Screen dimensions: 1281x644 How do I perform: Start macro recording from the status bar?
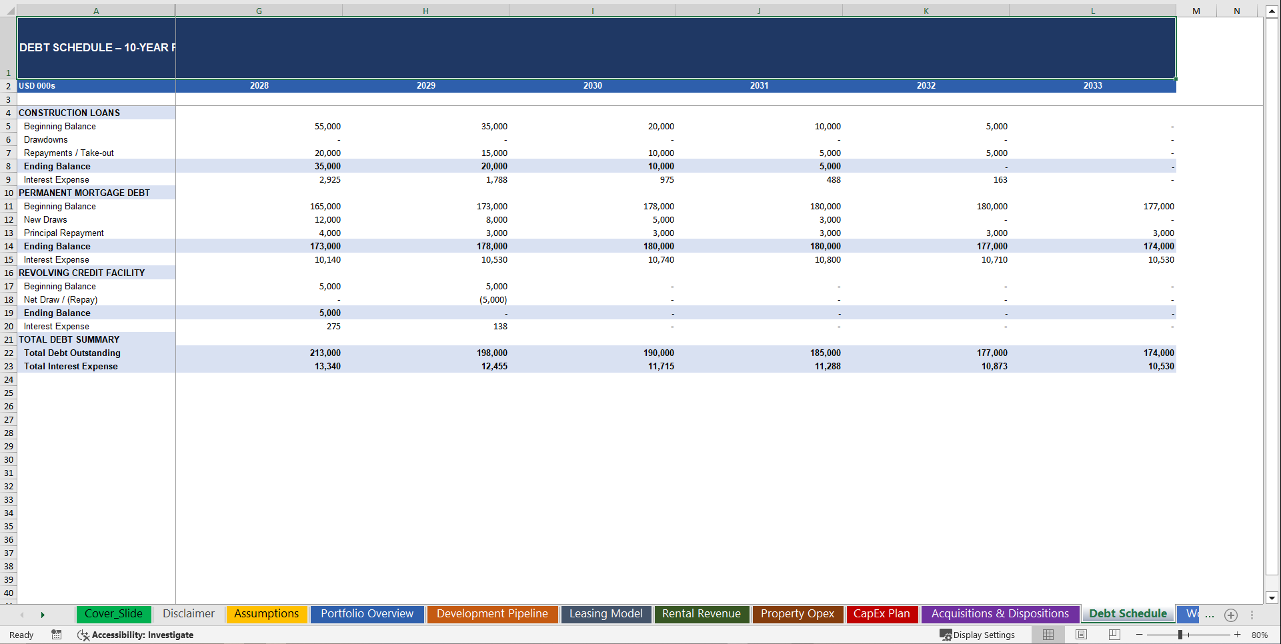click(57, 635)
